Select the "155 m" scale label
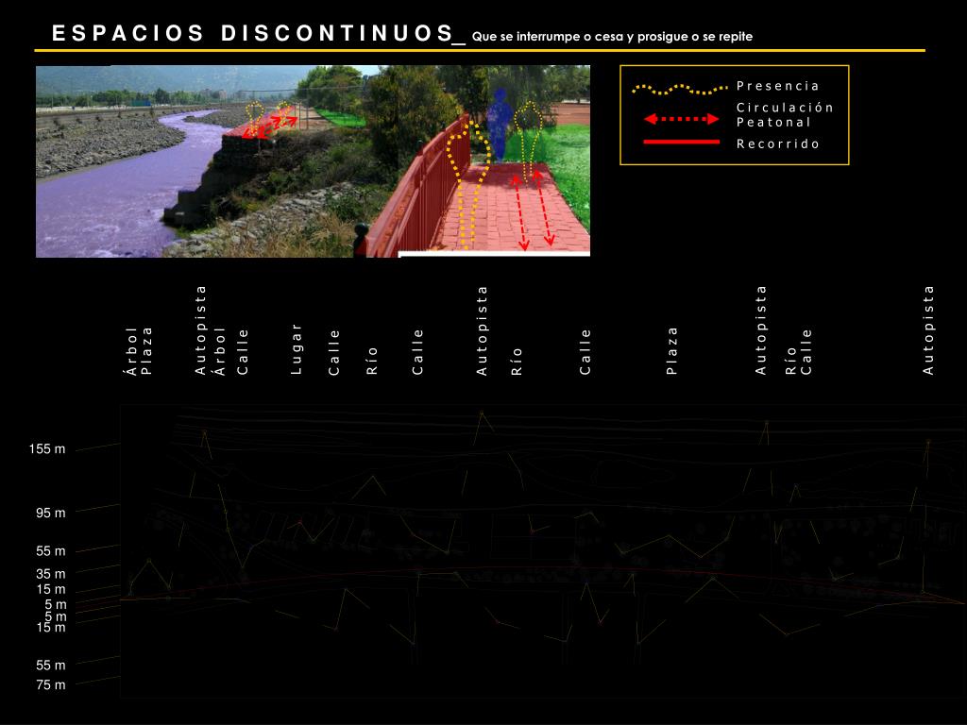This screenshot has width=967, height=725. point(47,448)
